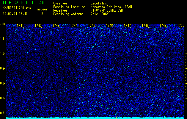Click the Kanazawa Ishikawa,JAPAN value
The width and height of the screenshot is (187, 119).
tap(111, 7)
